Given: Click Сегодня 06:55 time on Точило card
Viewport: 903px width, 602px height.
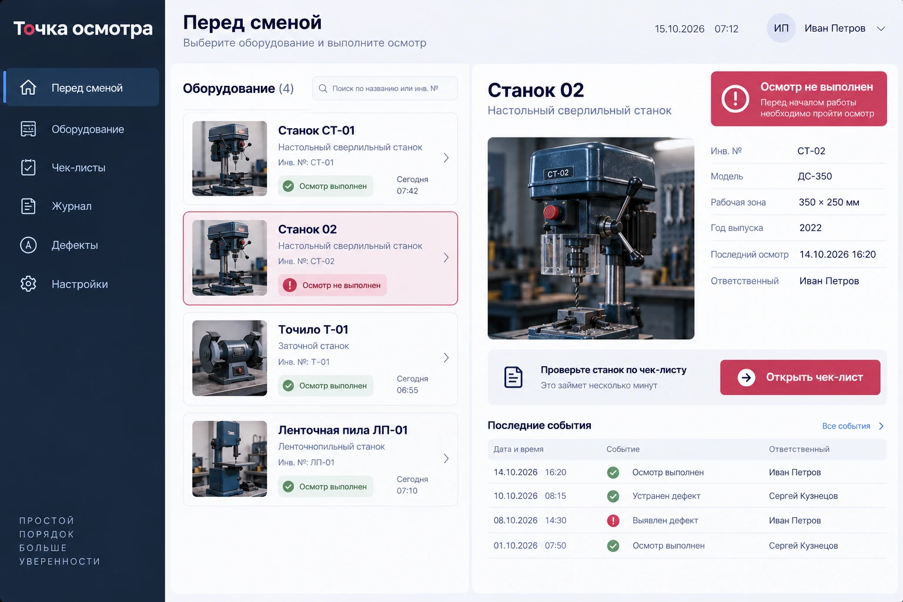Looking at the screenshot, I should (412, 384).
